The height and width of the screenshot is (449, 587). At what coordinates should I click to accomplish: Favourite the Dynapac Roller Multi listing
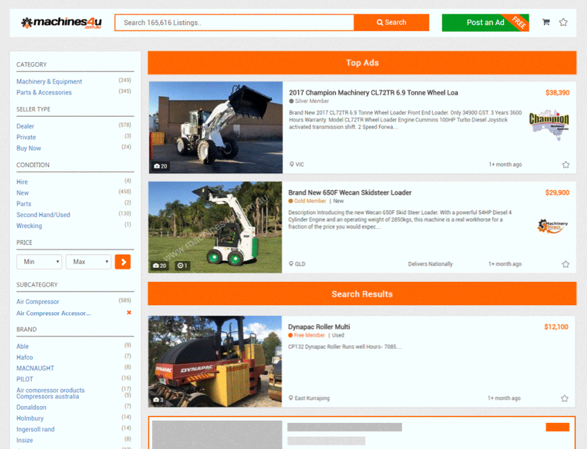tap(564, 399)
